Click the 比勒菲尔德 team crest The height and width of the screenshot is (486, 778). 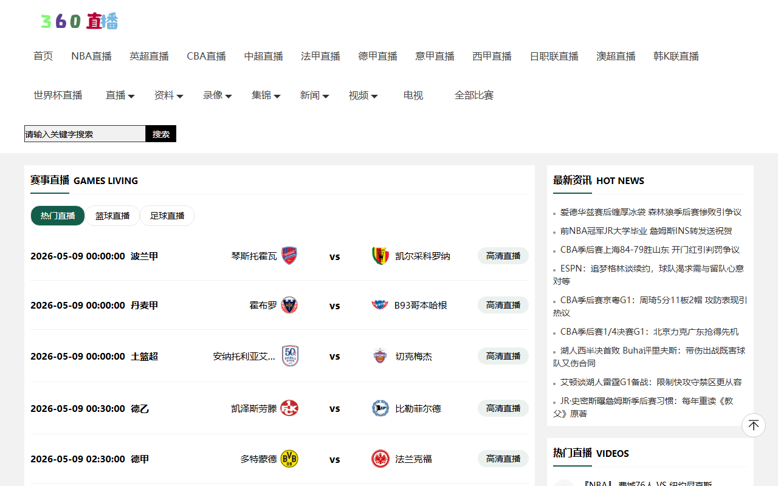click(x=380, y=408)
